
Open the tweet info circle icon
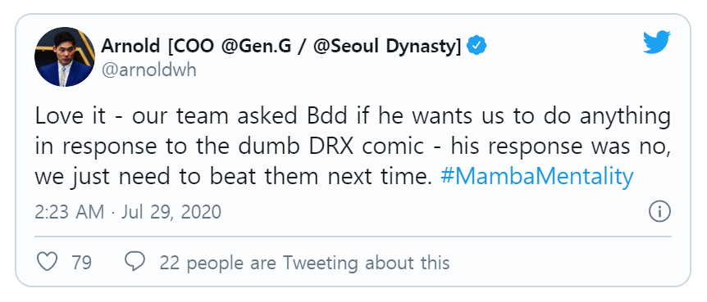[x=659, y=211]
